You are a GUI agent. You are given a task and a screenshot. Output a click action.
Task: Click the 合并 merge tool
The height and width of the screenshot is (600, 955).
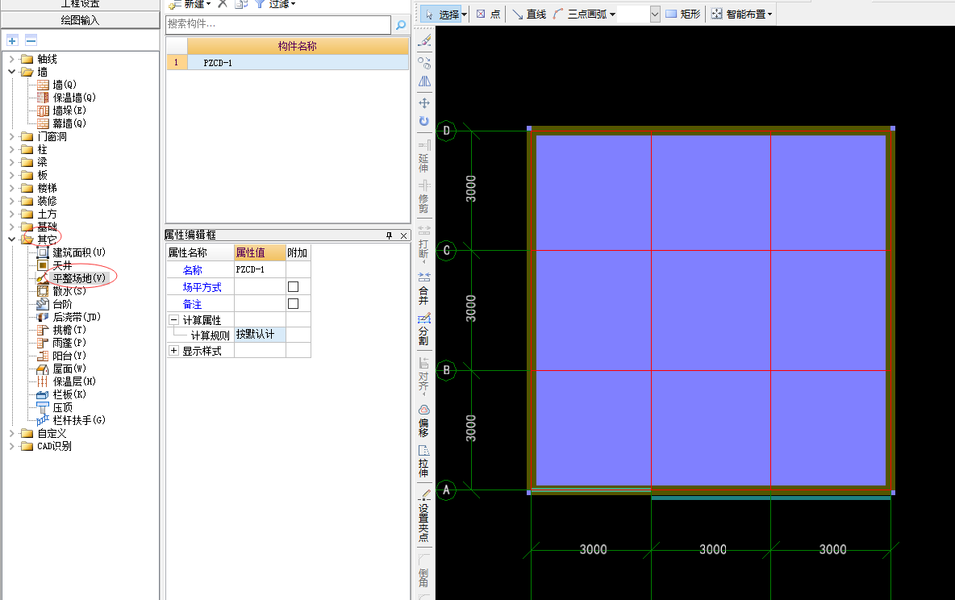click(x=424, y=288)
